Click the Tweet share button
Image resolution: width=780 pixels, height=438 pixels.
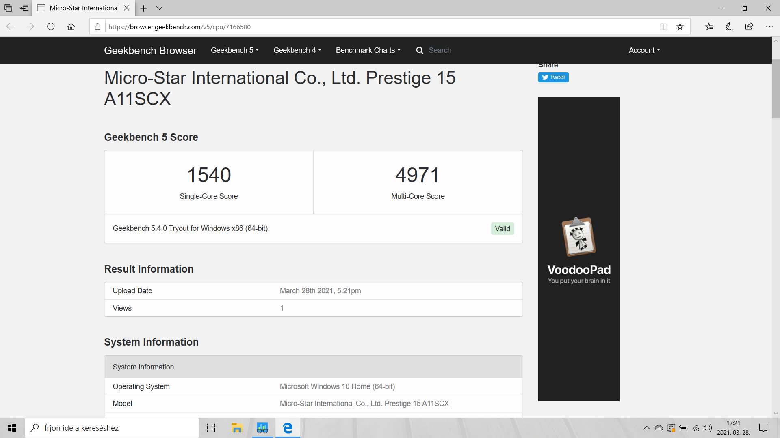click(x=553, y=77)
